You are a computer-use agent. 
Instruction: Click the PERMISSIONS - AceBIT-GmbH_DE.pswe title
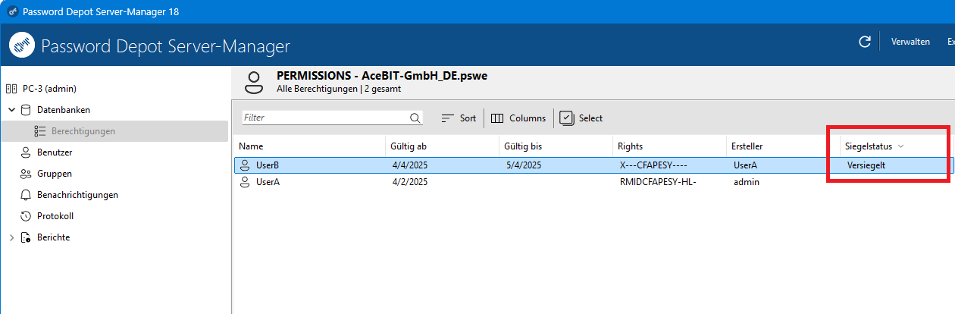382,76
